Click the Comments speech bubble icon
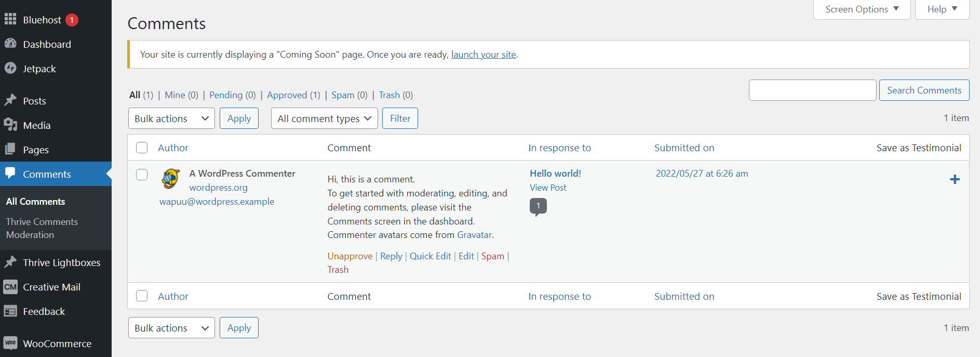Viewport: 980px width, 357px height. pyautogui.click(x=10, y=174)
